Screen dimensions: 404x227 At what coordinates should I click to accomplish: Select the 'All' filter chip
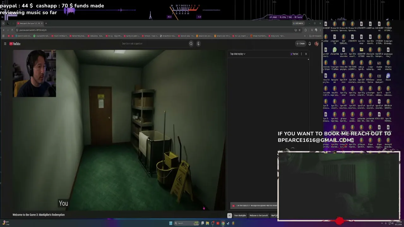click(x=229, y=216)
